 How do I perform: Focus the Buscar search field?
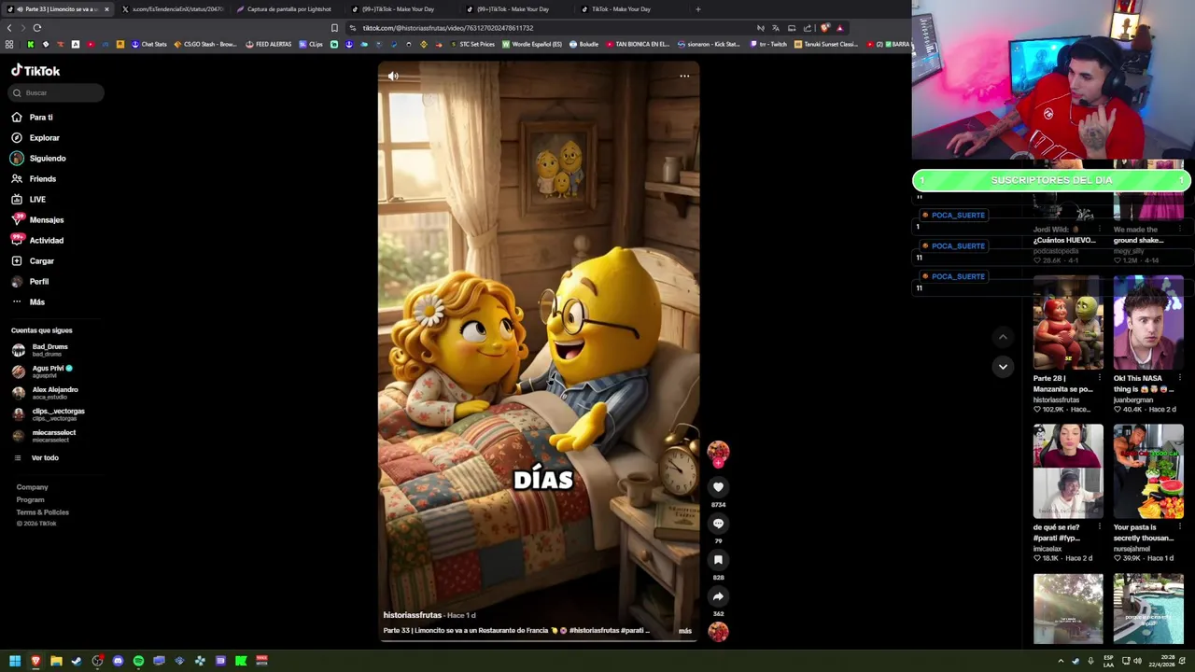pos(57,92)
